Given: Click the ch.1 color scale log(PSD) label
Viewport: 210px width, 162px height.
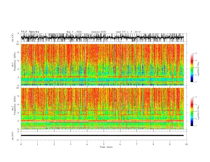Looking at the screenshot, I should tap(199, 69).
